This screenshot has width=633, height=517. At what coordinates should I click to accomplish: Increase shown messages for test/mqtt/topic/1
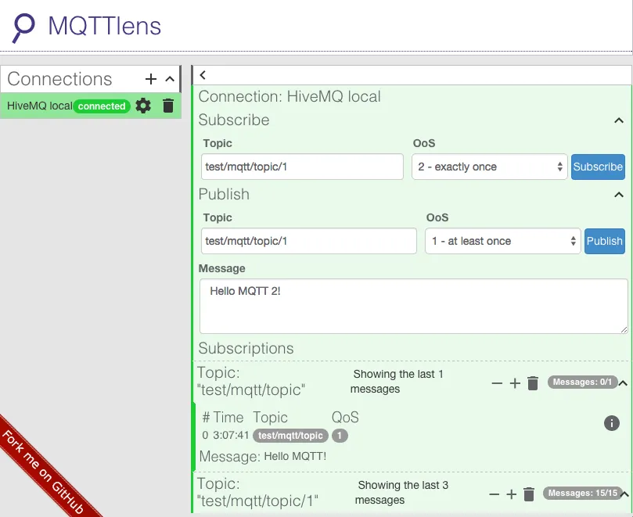point(511,494)
